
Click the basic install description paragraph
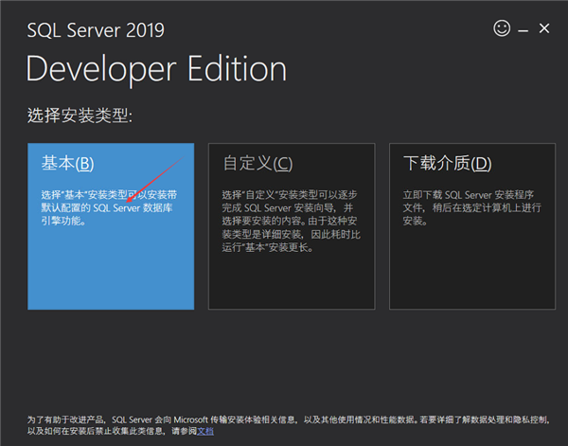click(110, 206)
